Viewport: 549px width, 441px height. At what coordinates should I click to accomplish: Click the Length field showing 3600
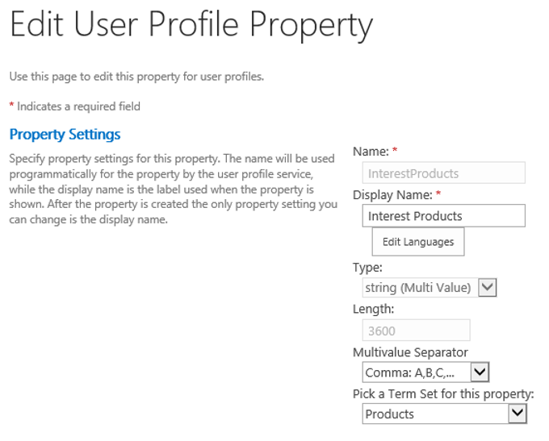click(417, 331)
